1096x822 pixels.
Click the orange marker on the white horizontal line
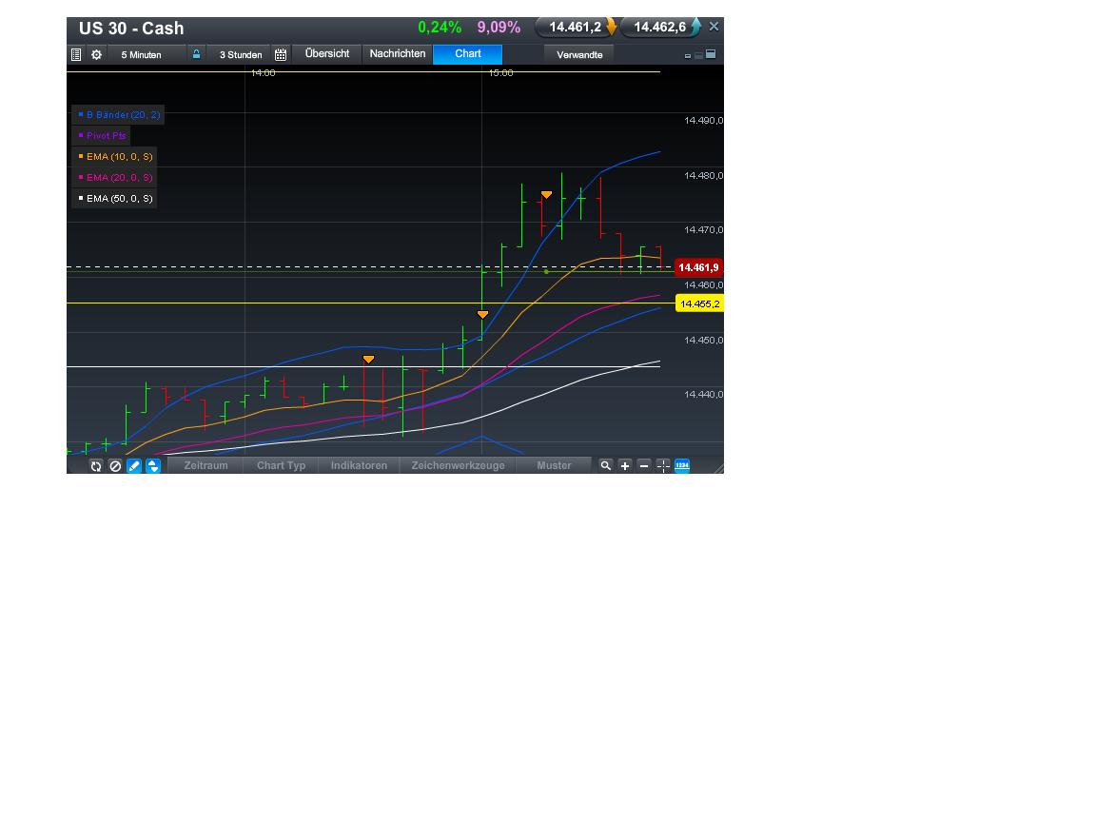coord(368,360)
